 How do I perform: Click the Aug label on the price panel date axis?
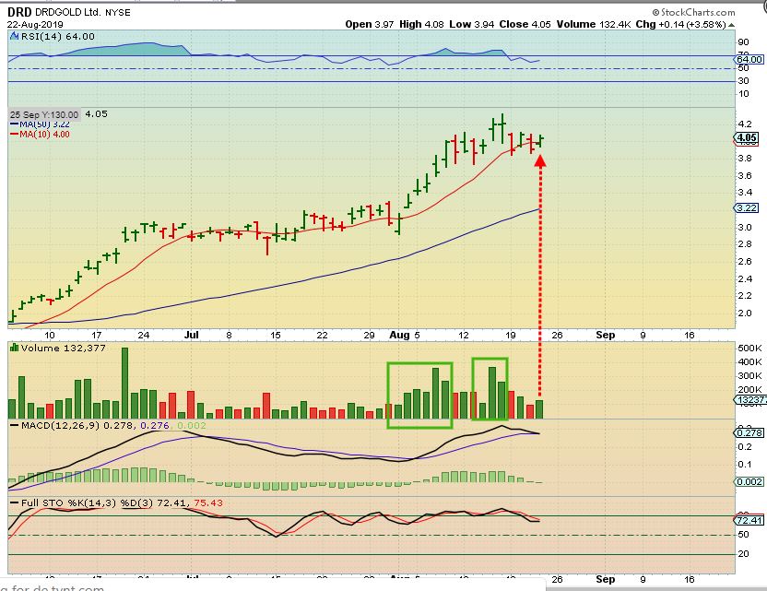coord(399,335)
